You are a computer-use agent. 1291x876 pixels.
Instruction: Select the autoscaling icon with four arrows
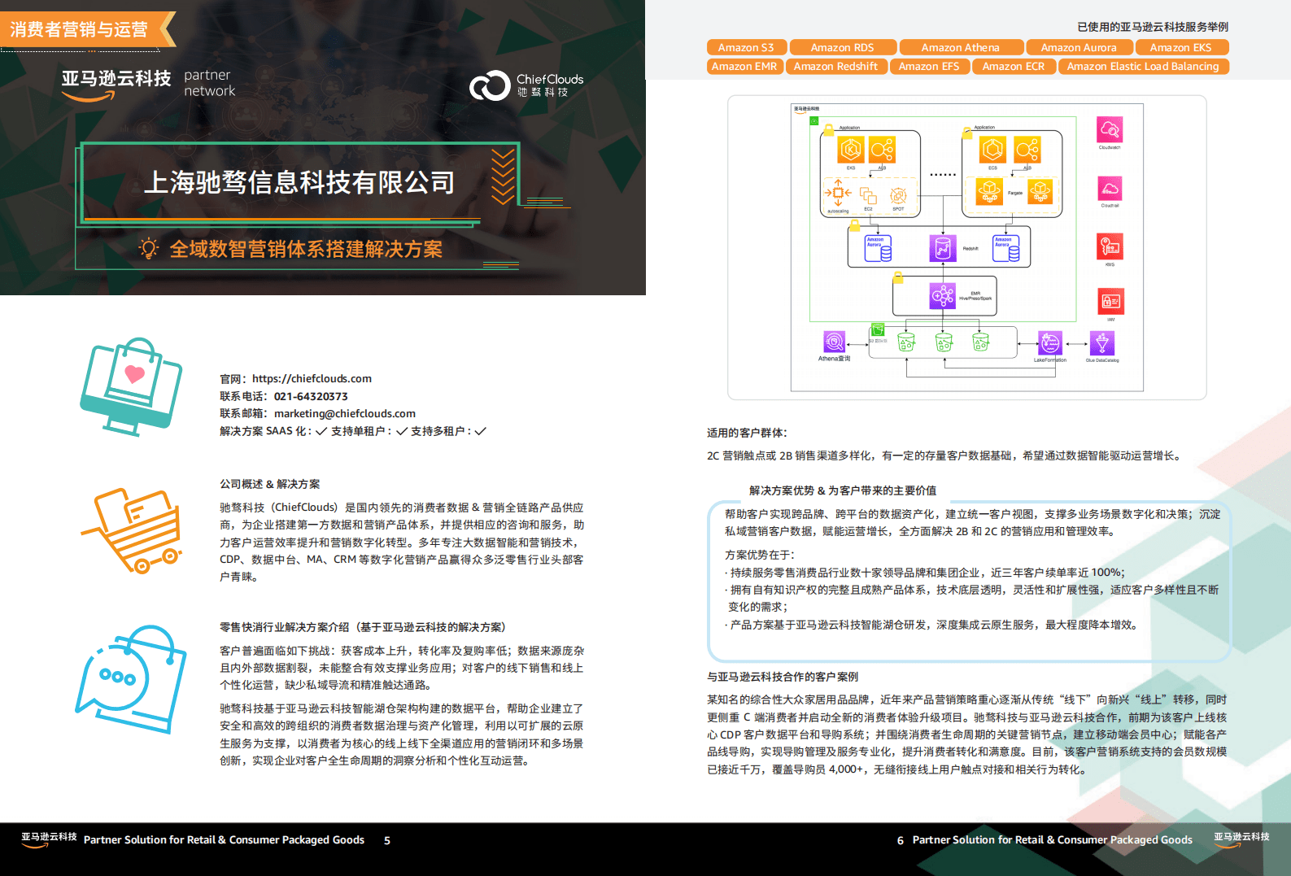(838, 193)
